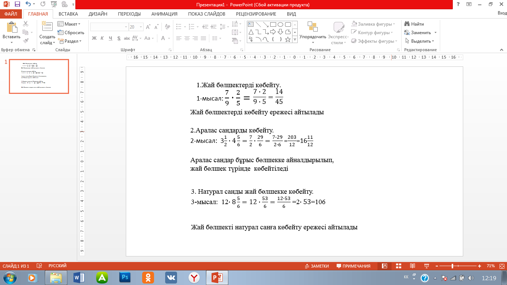The width and height of the screenshot is (507, 285).
Task: Expand the shapes gallery with the More arrow
Action: (x=295, y=39)
